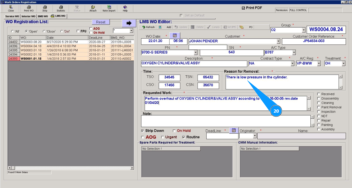
Task: Expand the Originator dropdown
Action: pos(255,136)
